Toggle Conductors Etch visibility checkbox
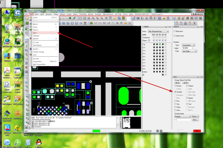The width and height of the screenshot is (223, 148). (x=154, y=38)
